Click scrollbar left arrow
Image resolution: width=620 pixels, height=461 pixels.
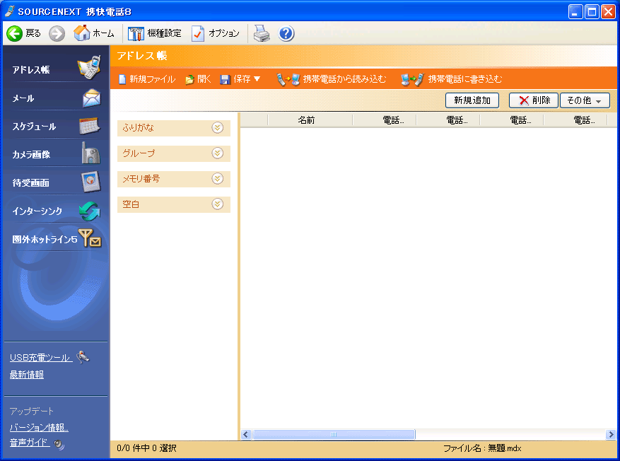click(245, 435)
